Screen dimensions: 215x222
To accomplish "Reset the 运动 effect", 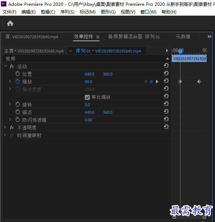I will pos(166,66).
